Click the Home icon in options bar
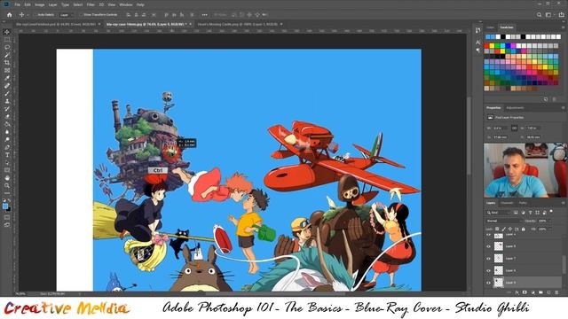The height and width of the screenshot is (319, 568). click(x=10, y=15)
